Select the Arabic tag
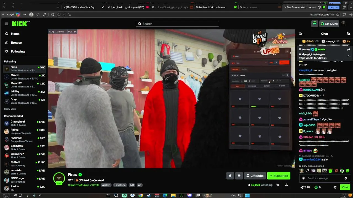This screenshot has width=353, height=198. click(106, 185)
